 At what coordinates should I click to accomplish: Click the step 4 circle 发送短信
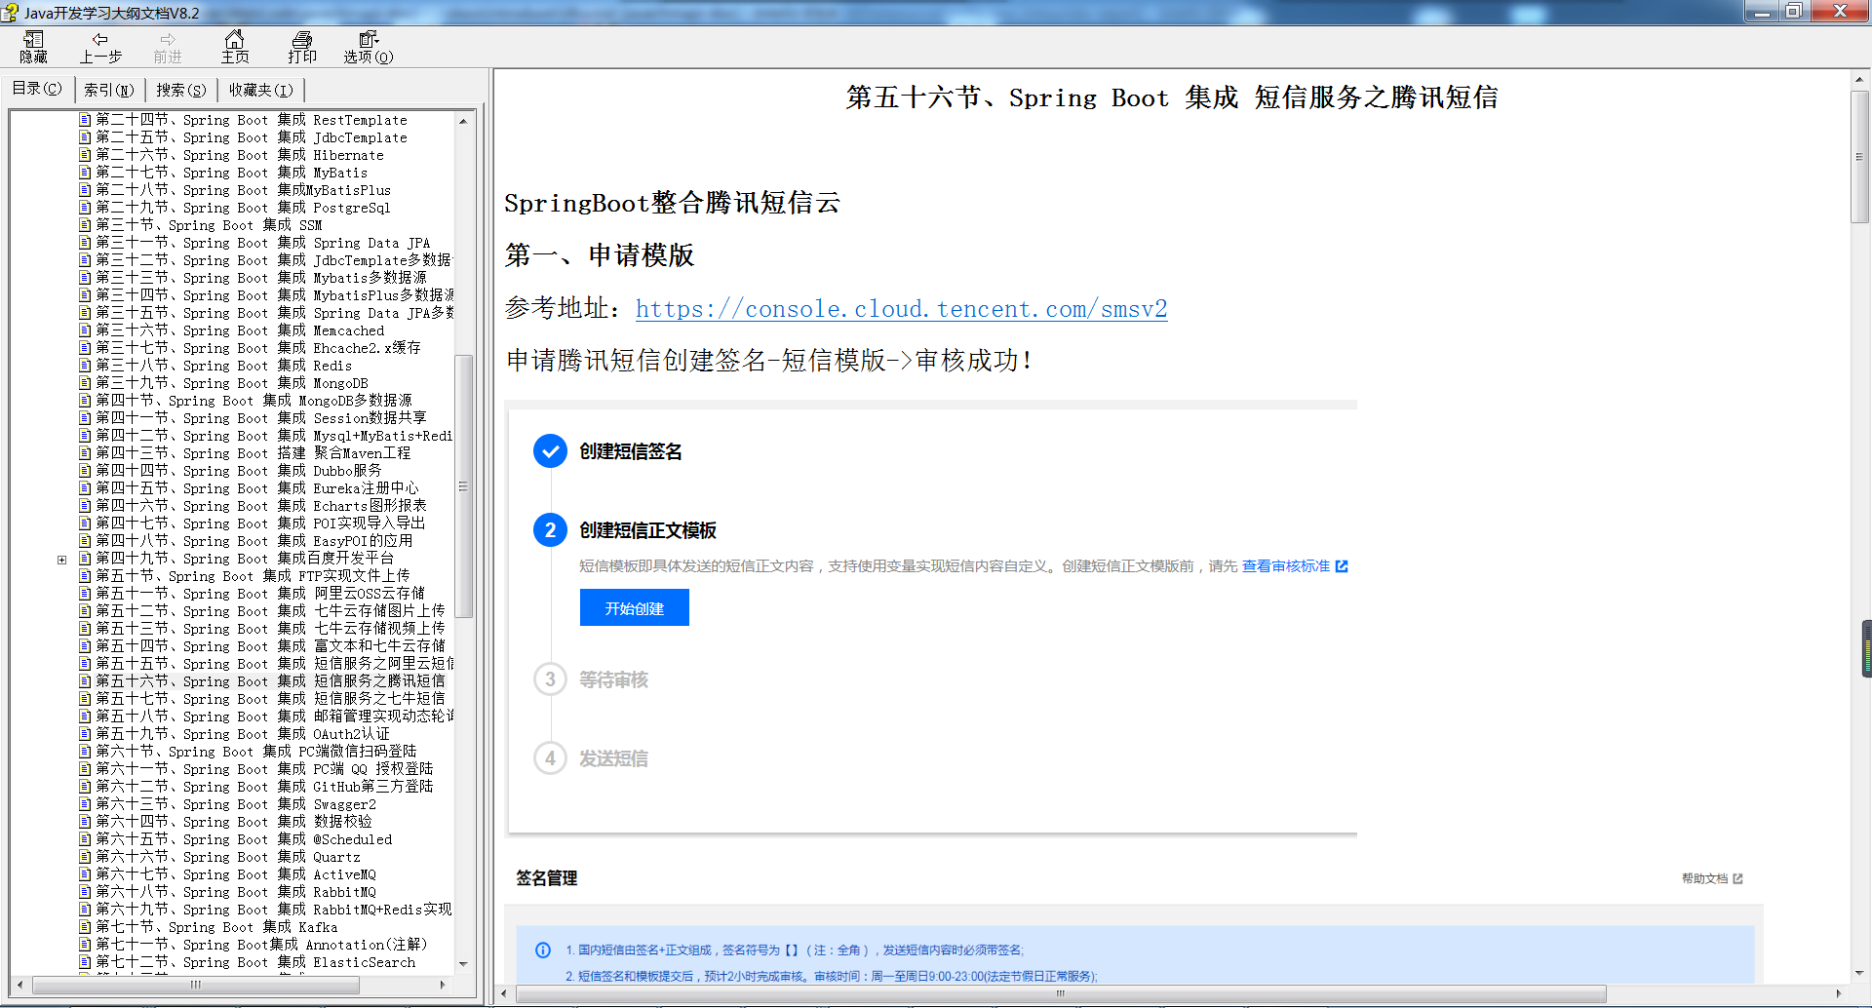coord(550,758)
